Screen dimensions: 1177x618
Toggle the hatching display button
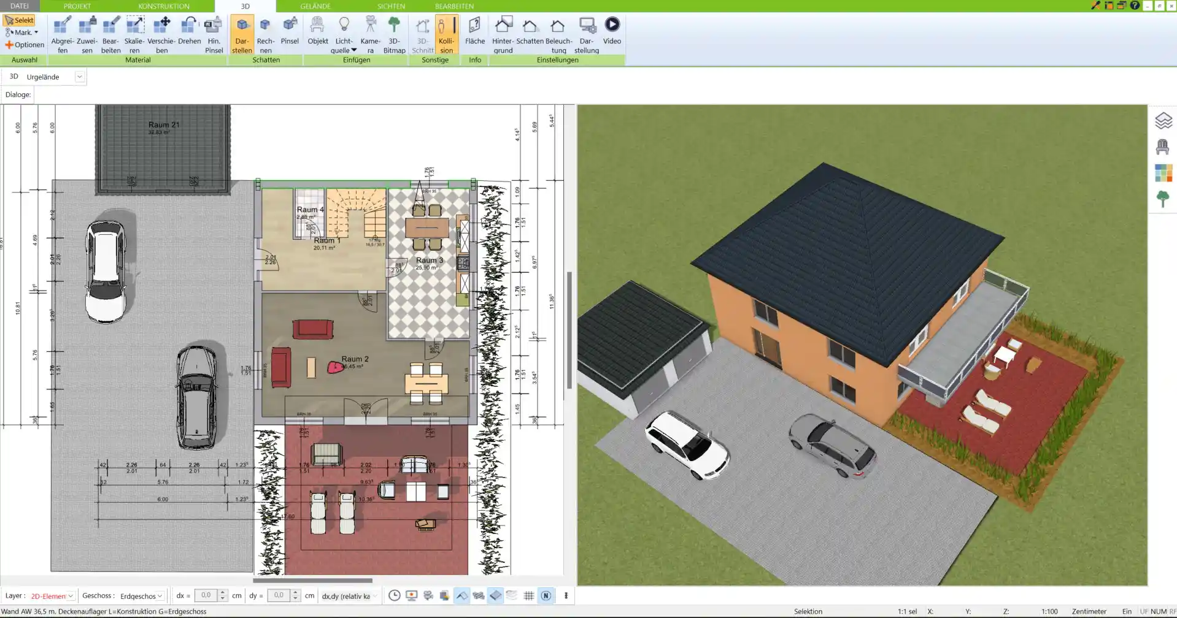click(x=479, y=595)
